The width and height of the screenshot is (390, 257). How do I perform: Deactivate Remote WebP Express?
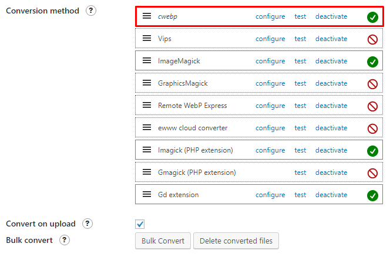(331, 106)
